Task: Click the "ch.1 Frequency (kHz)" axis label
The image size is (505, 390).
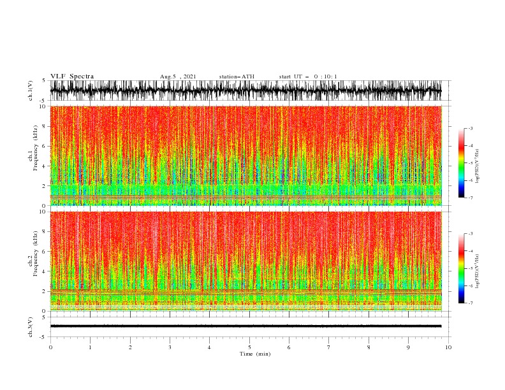Action: coord(33,148)
